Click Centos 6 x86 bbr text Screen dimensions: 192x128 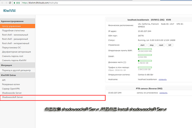point(145,75)
